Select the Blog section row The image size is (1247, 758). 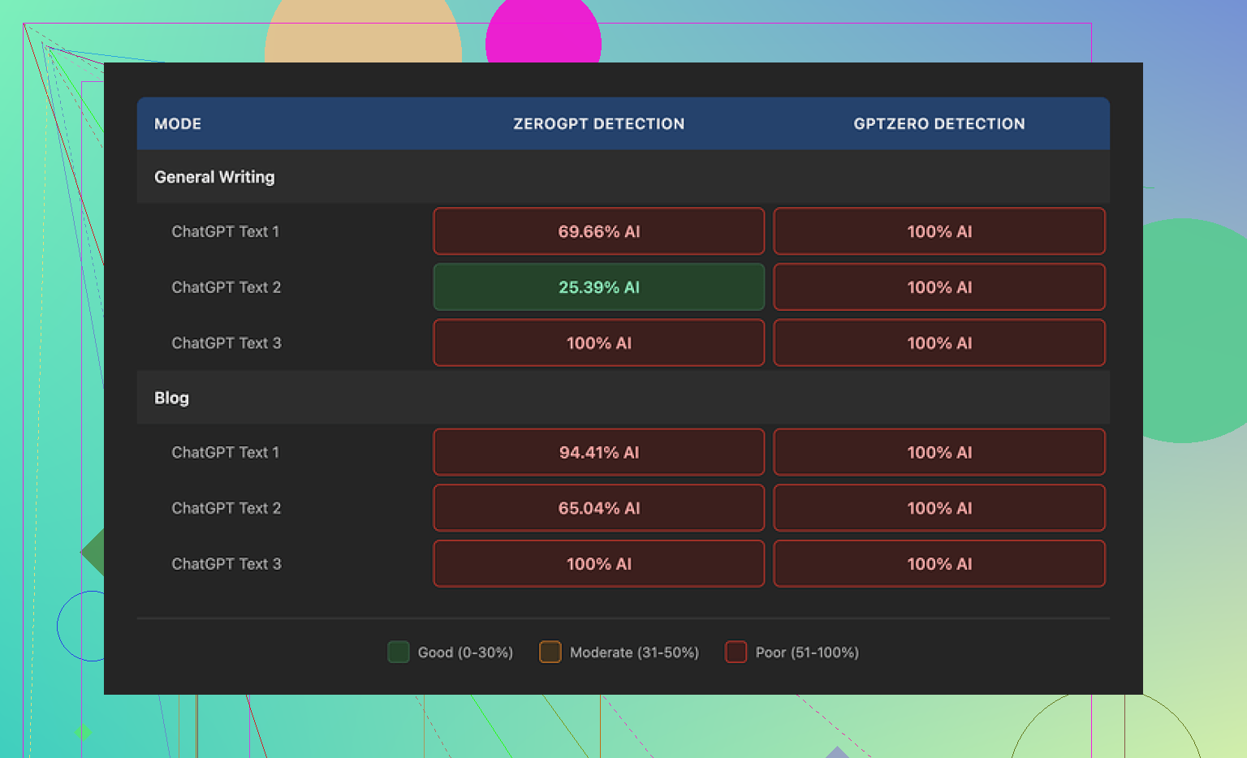pyautogui.click(x=171, y=398)
